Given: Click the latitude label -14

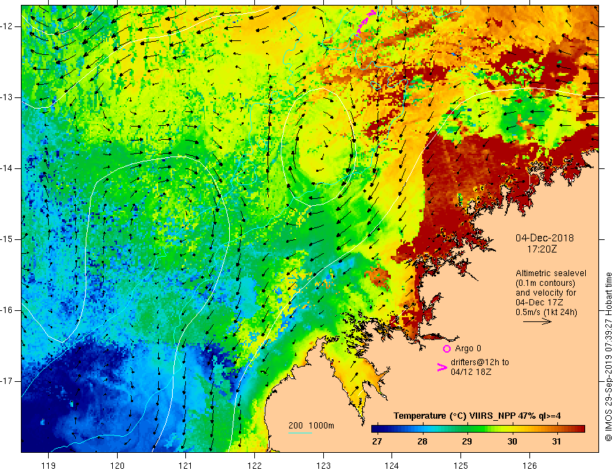Looking at the screenshot, I should tap(7, 168).
